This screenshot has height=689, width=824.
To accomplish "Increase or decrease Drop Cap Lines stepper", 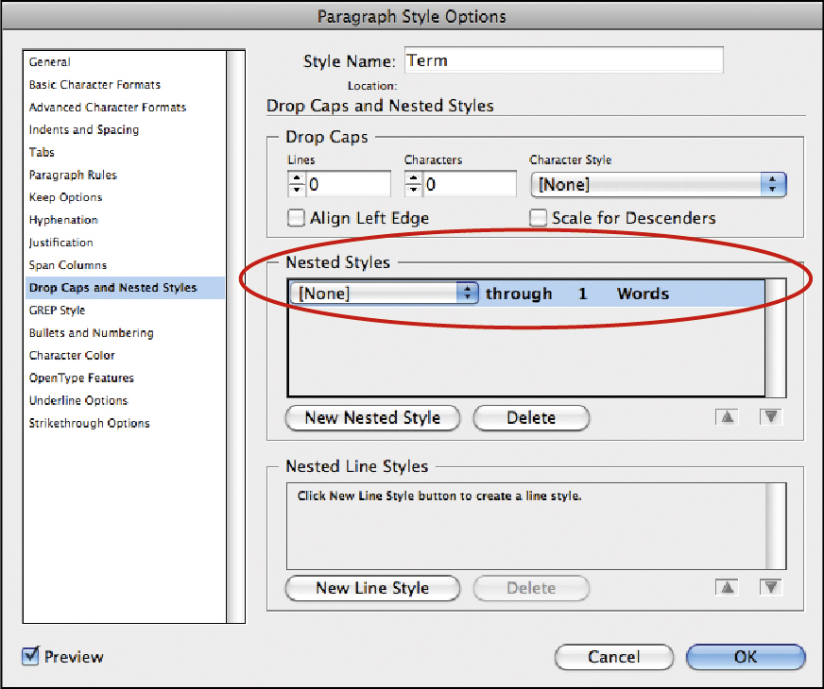I will click(x=295, y=185).
